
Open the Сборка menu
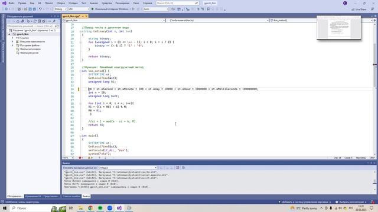61,3
